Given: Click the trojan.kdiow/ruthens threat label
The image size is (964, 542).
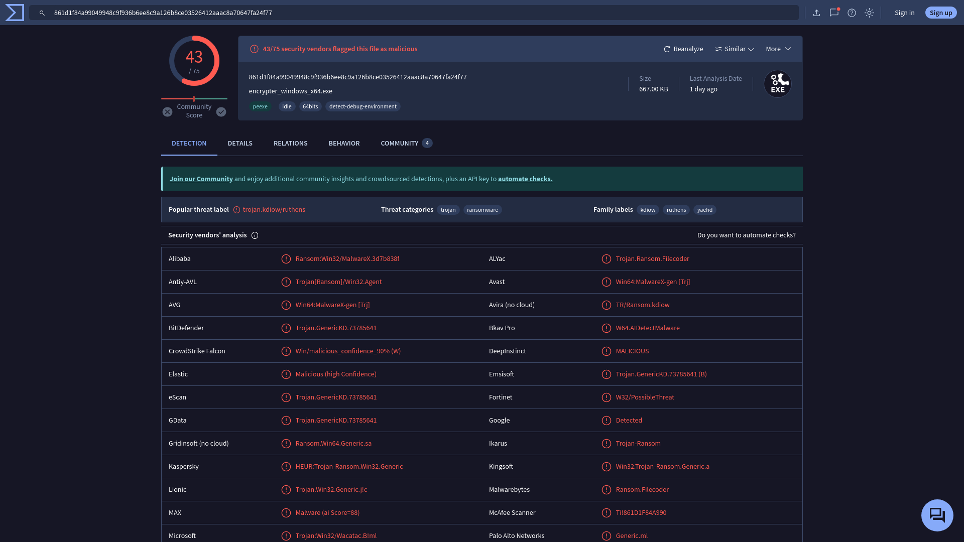Looking at the screenshot, I should point(274,210).
